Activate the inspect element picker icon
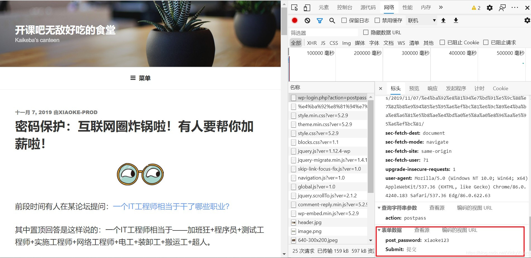Viewport: 531px width, 258px height. (294, 8)
